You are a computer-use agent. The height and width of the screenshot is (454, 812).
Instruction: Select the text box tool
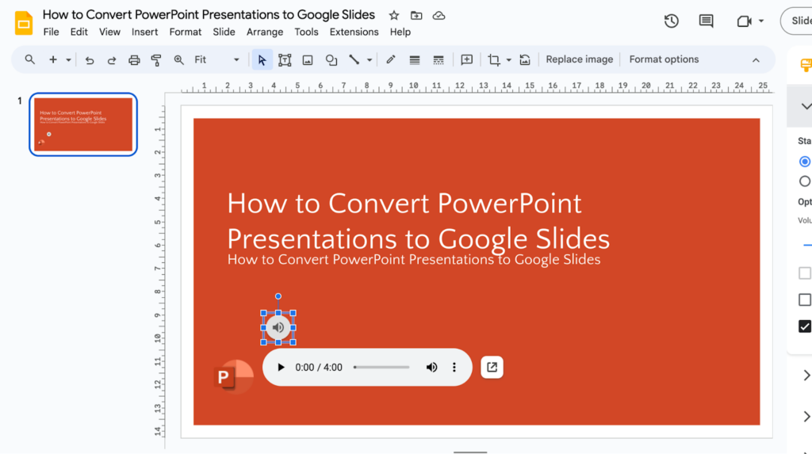(x=285, y=59)
